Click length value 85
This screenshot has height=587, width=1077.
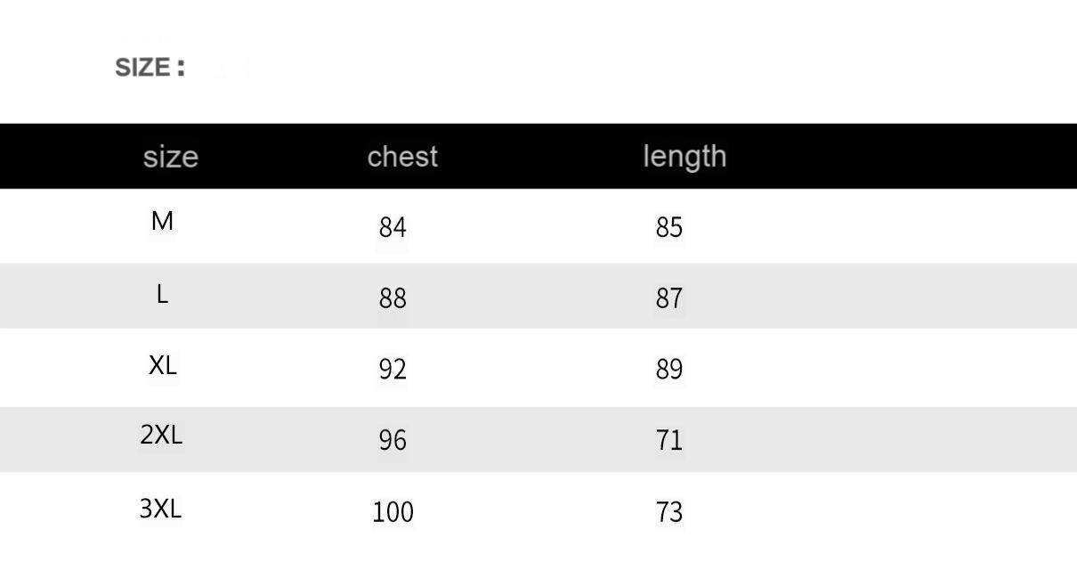[x=669, y=228]
